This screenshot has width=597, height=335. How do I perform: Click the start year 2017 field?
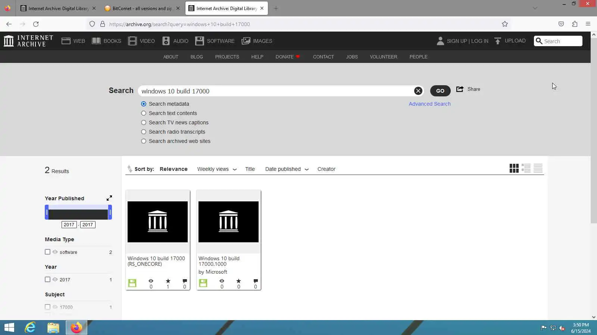69,225
